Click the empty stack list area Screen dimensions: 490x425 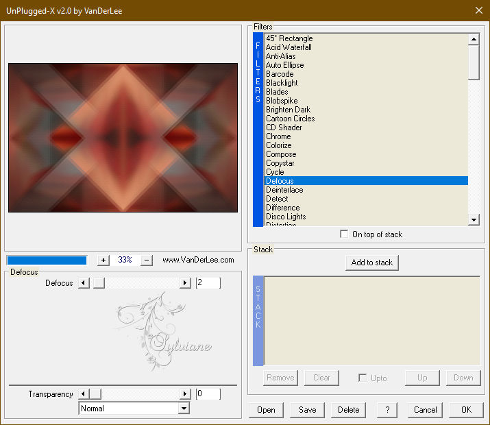click(372, 321)
